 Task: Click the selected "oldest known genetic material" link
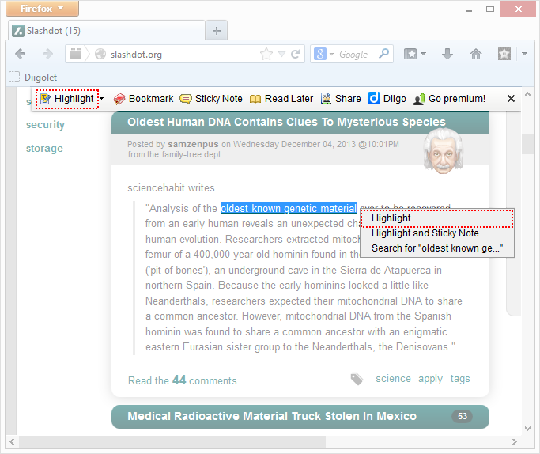[289, 208]
